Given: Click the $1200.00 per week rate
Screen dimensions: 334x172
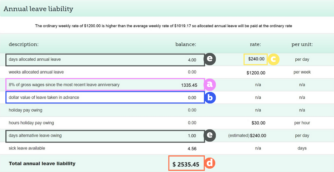Looking at the screenshot, I should point(256,73).
